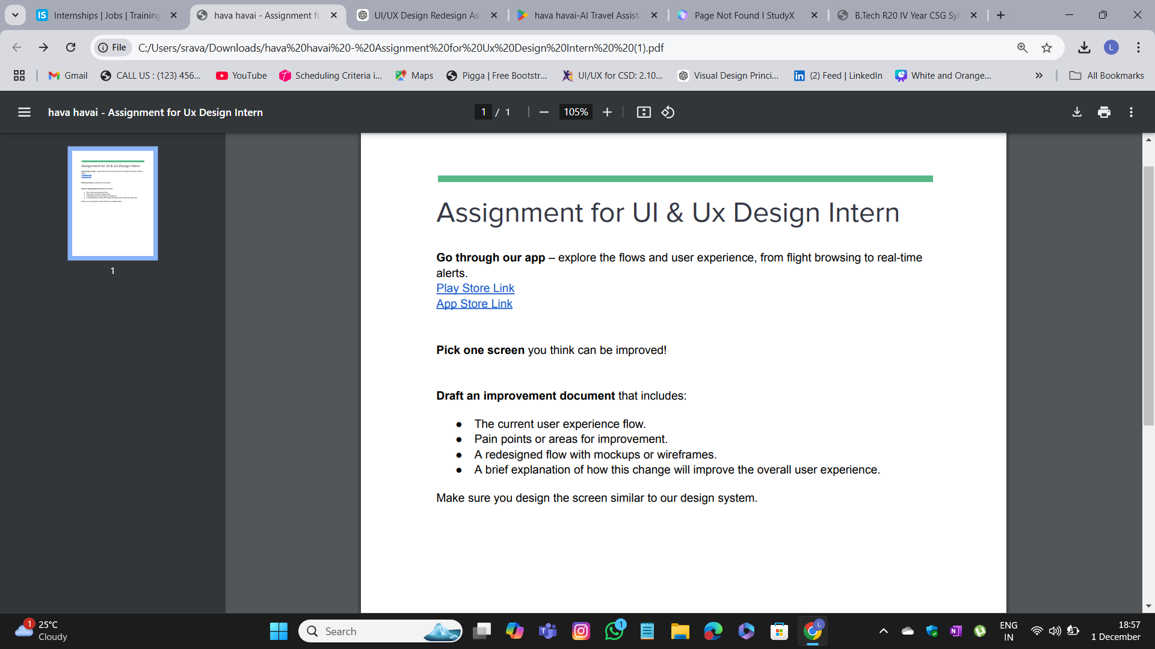Switch to hava havai-AI Travel Assistant tab

588,15
